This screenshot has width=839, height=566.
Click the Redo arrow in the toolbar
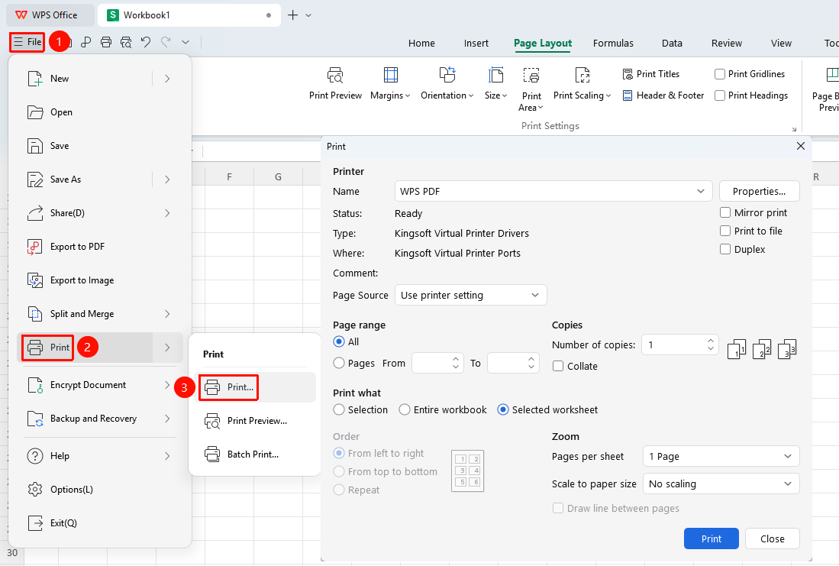coord(166,42)
